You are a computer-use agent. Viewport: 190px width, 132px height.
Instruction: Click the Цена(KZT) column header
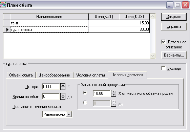tap(104, 17)
